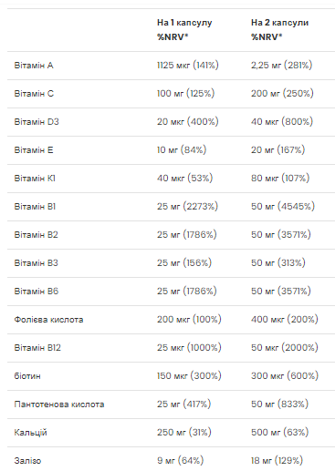This screenshot has height=471, width=335.
Task: Select the Вітамін B3 label
Action: click(x=36, y=263)
